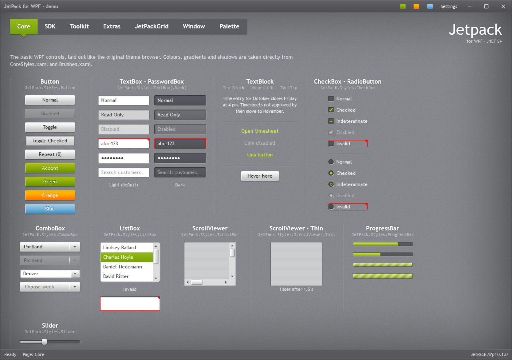The width and height of the screenshot is (512, 360).
Task: Select Lindsey Ballard in the ListBox
Action: point(127,248)
